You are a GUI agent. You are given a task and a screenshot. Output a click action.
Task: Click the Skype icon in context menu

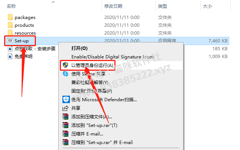65,74
